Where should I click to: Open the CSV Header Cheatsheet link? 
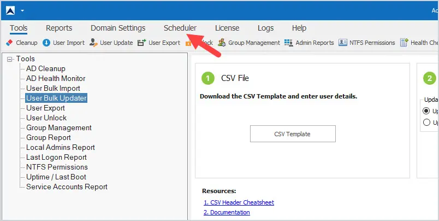(239, 202)
